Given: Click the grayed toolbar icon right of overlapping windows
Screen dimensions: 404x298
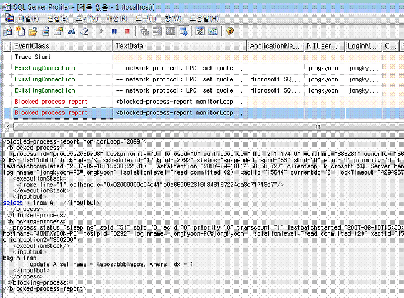Looking at the screenshot, I should click(x=157, y=31).
